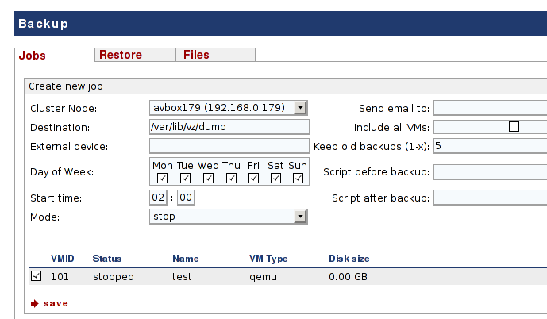The width and height of the screenshot is (547, 319).
Task: Switch to the Jobs tab
Action: pos(55,55)
